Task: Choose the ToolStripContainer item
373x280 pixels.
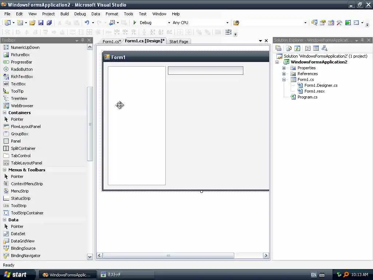Action: [27, 213]
